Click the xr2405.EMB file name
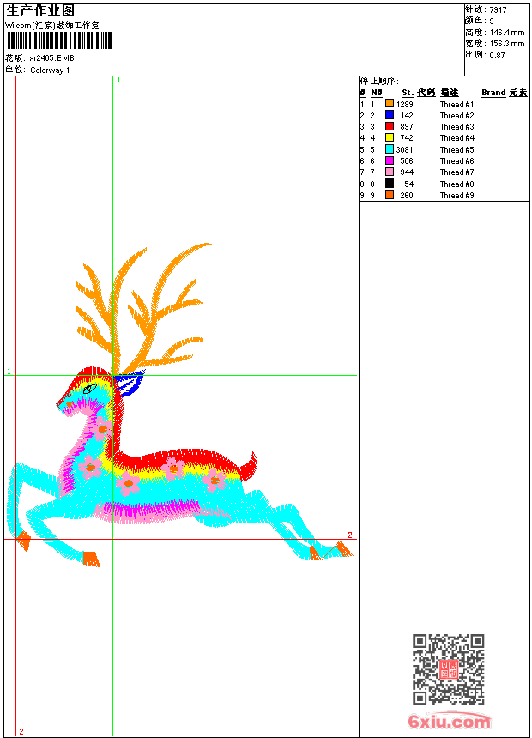 [51, 58]
